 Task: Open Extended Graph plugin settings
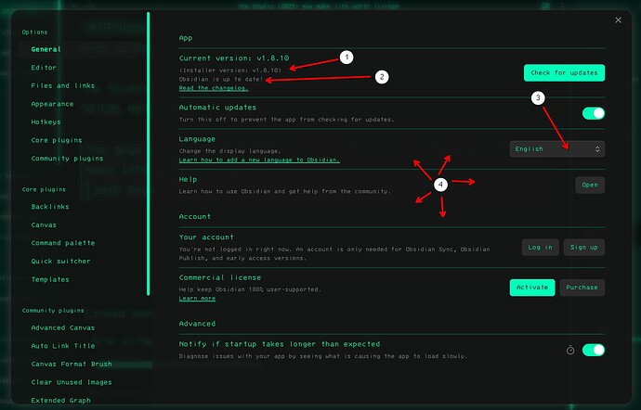pos(60,400)
